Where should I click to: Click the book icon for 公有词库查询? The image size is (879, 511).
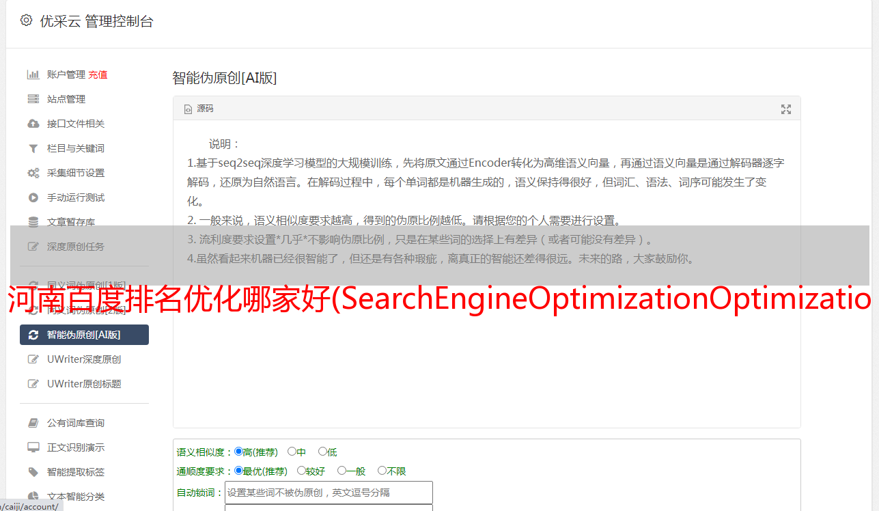[33, 423]
